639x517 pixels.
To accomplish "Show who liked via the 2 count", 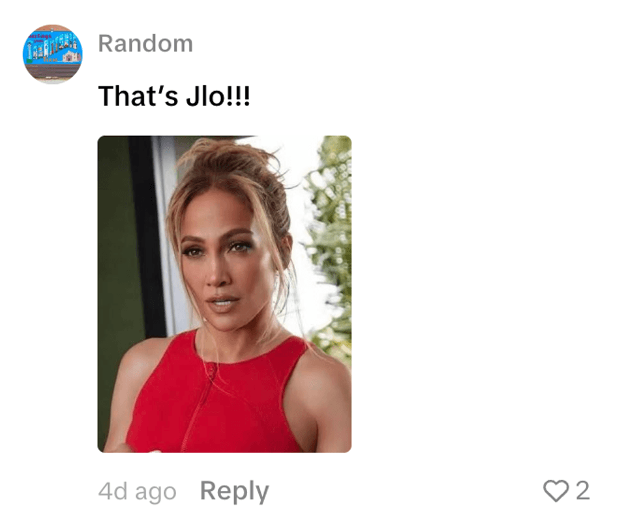I will point(582,490).
